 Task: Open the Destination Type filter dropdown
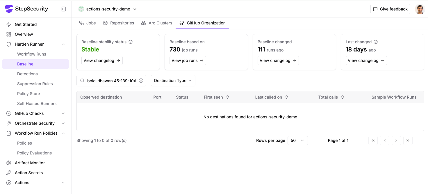173,81
